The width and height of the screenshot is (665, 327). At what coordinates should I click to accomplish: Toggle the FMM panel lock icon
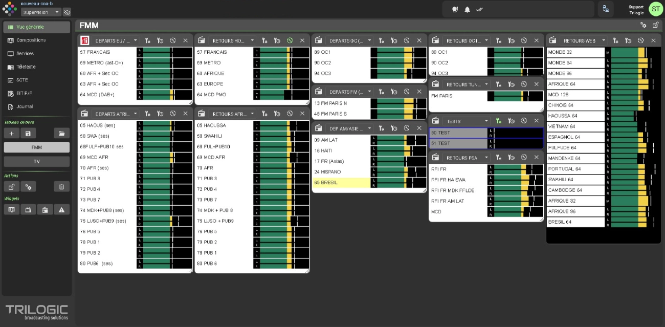pyautogui.click(x=655, y=25)
